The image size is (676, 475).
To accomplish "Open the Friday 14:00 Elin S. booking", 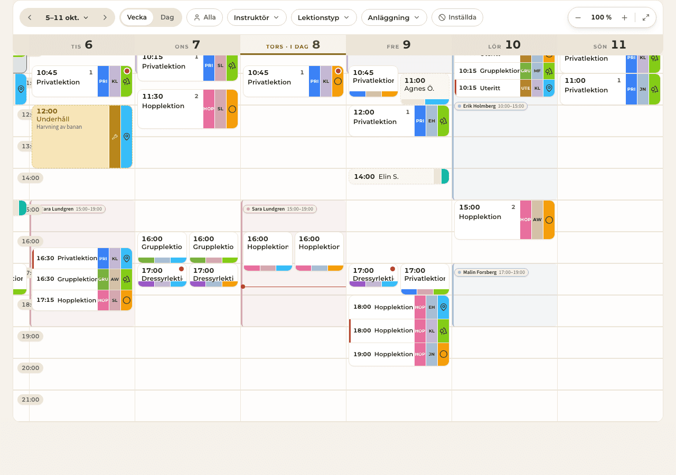I will pos(399,177).
